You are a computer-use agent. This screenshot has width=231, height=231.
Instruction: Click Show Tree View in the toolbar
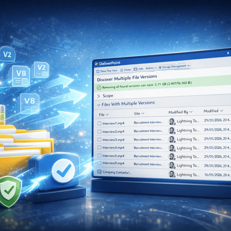coord(107,71)
